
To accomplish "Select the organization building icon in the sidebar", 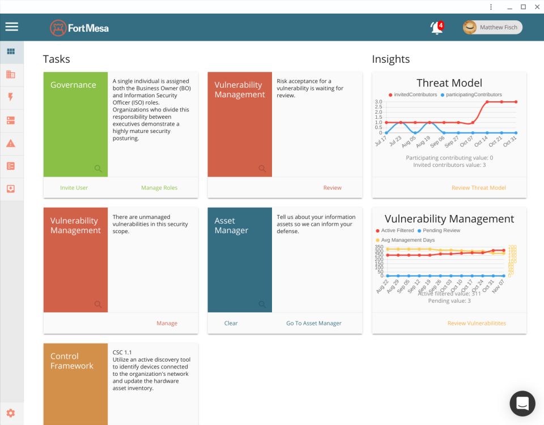I will [x=11, y=74].
